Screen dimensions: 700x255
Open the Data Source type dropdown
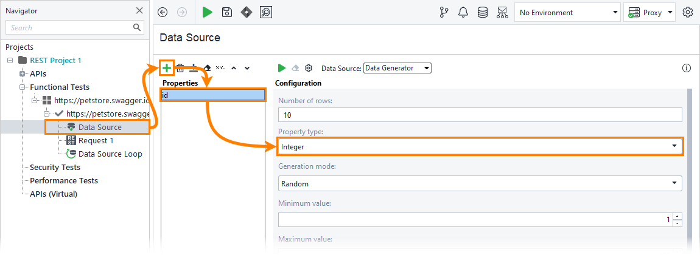point(397,68)
